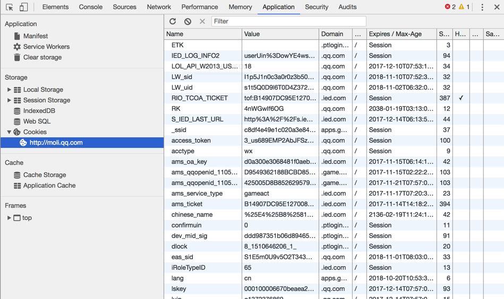The width and height of the screenshot is (504, 299).
Task: Click the Application Cache grid icon
Action: (18, 186)
